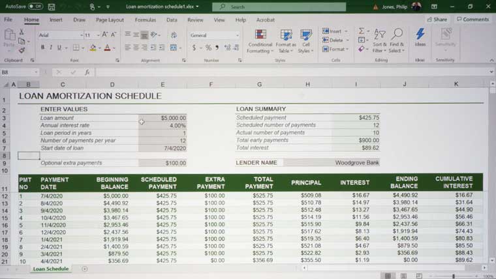Screen dimensions: 496x279
Task: Toggle Italic formatting
Action: [52, 48]
